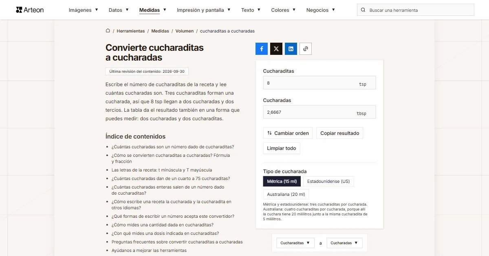Select the Métrica (15 ml) spoon type
489x256 pixels.
[282, 181]
